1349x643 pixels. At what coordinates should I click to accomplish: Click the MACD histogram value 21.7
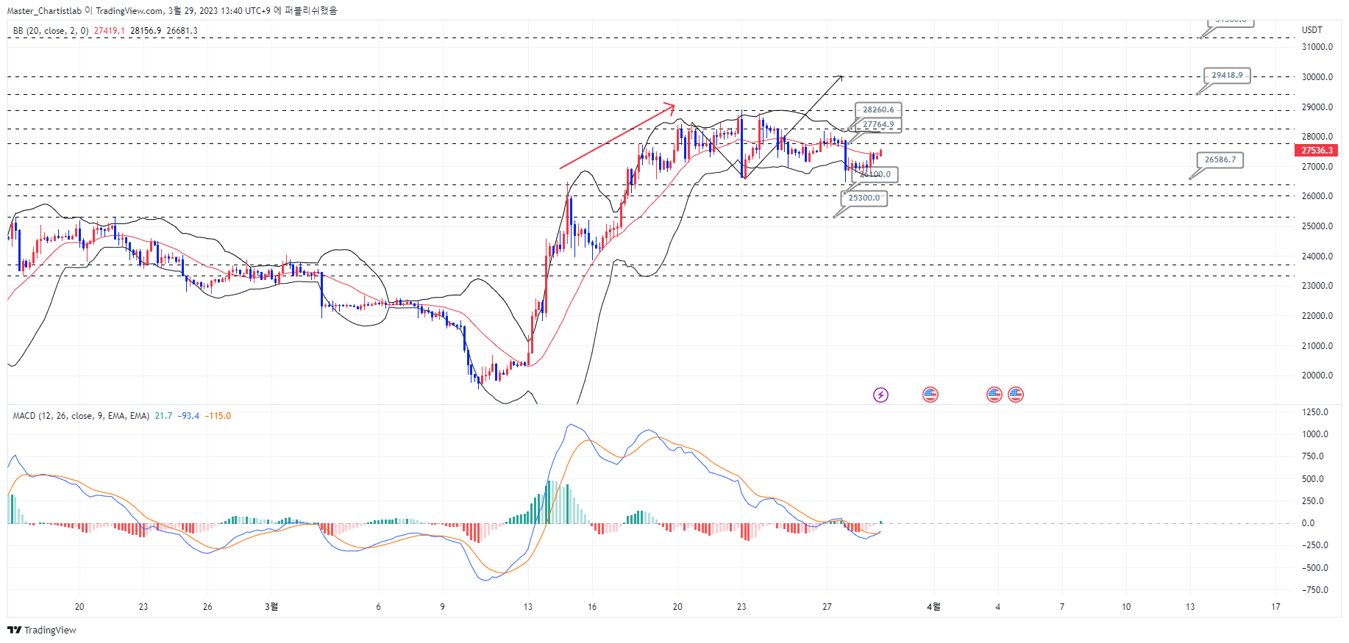(x=163, y=416)
